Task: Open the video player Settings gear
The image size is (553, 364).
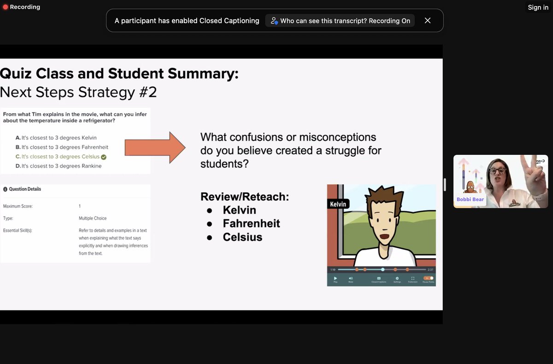Action: click(397, 279)
